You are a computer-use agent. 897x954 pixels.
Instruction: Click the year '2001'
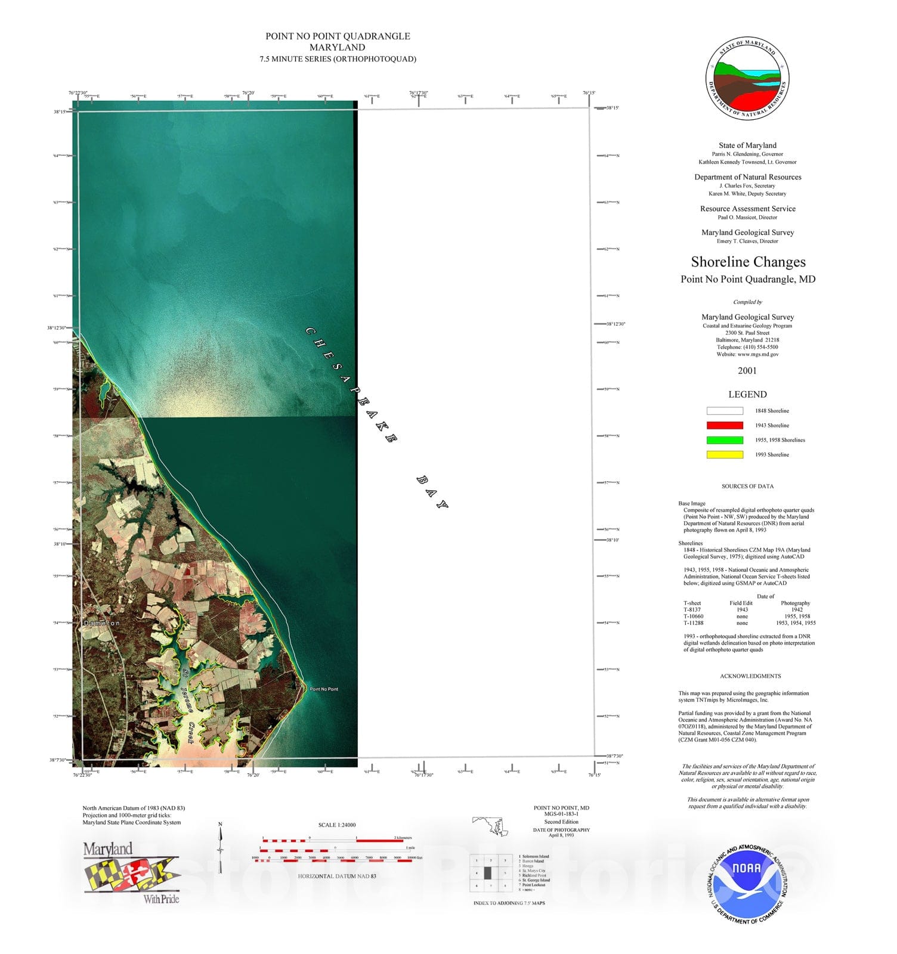pos(747,371)
